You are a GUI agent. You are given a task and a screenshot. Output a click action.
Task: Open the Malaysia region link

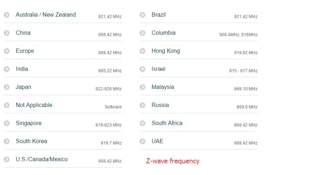click(163, 87)
